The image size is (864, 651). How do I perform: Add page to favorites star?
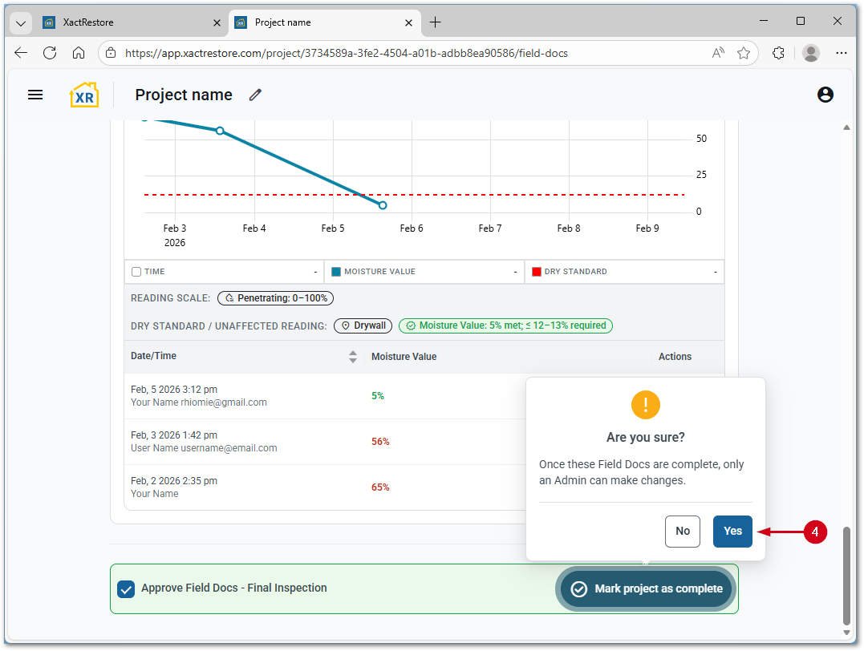(x=744, y=53)
